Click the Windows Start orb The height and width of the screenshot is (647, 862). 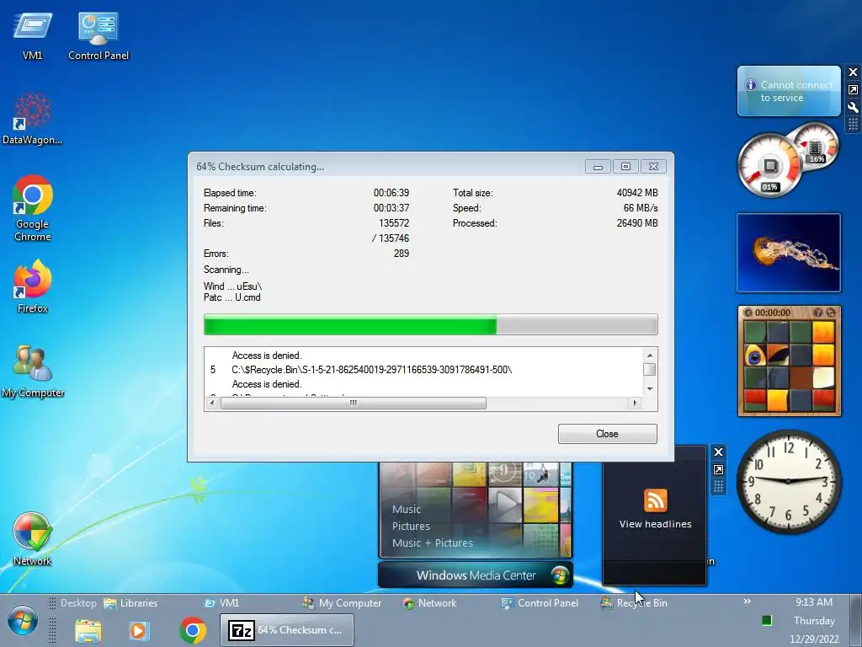pyautogui.click(x=22, y=622)
